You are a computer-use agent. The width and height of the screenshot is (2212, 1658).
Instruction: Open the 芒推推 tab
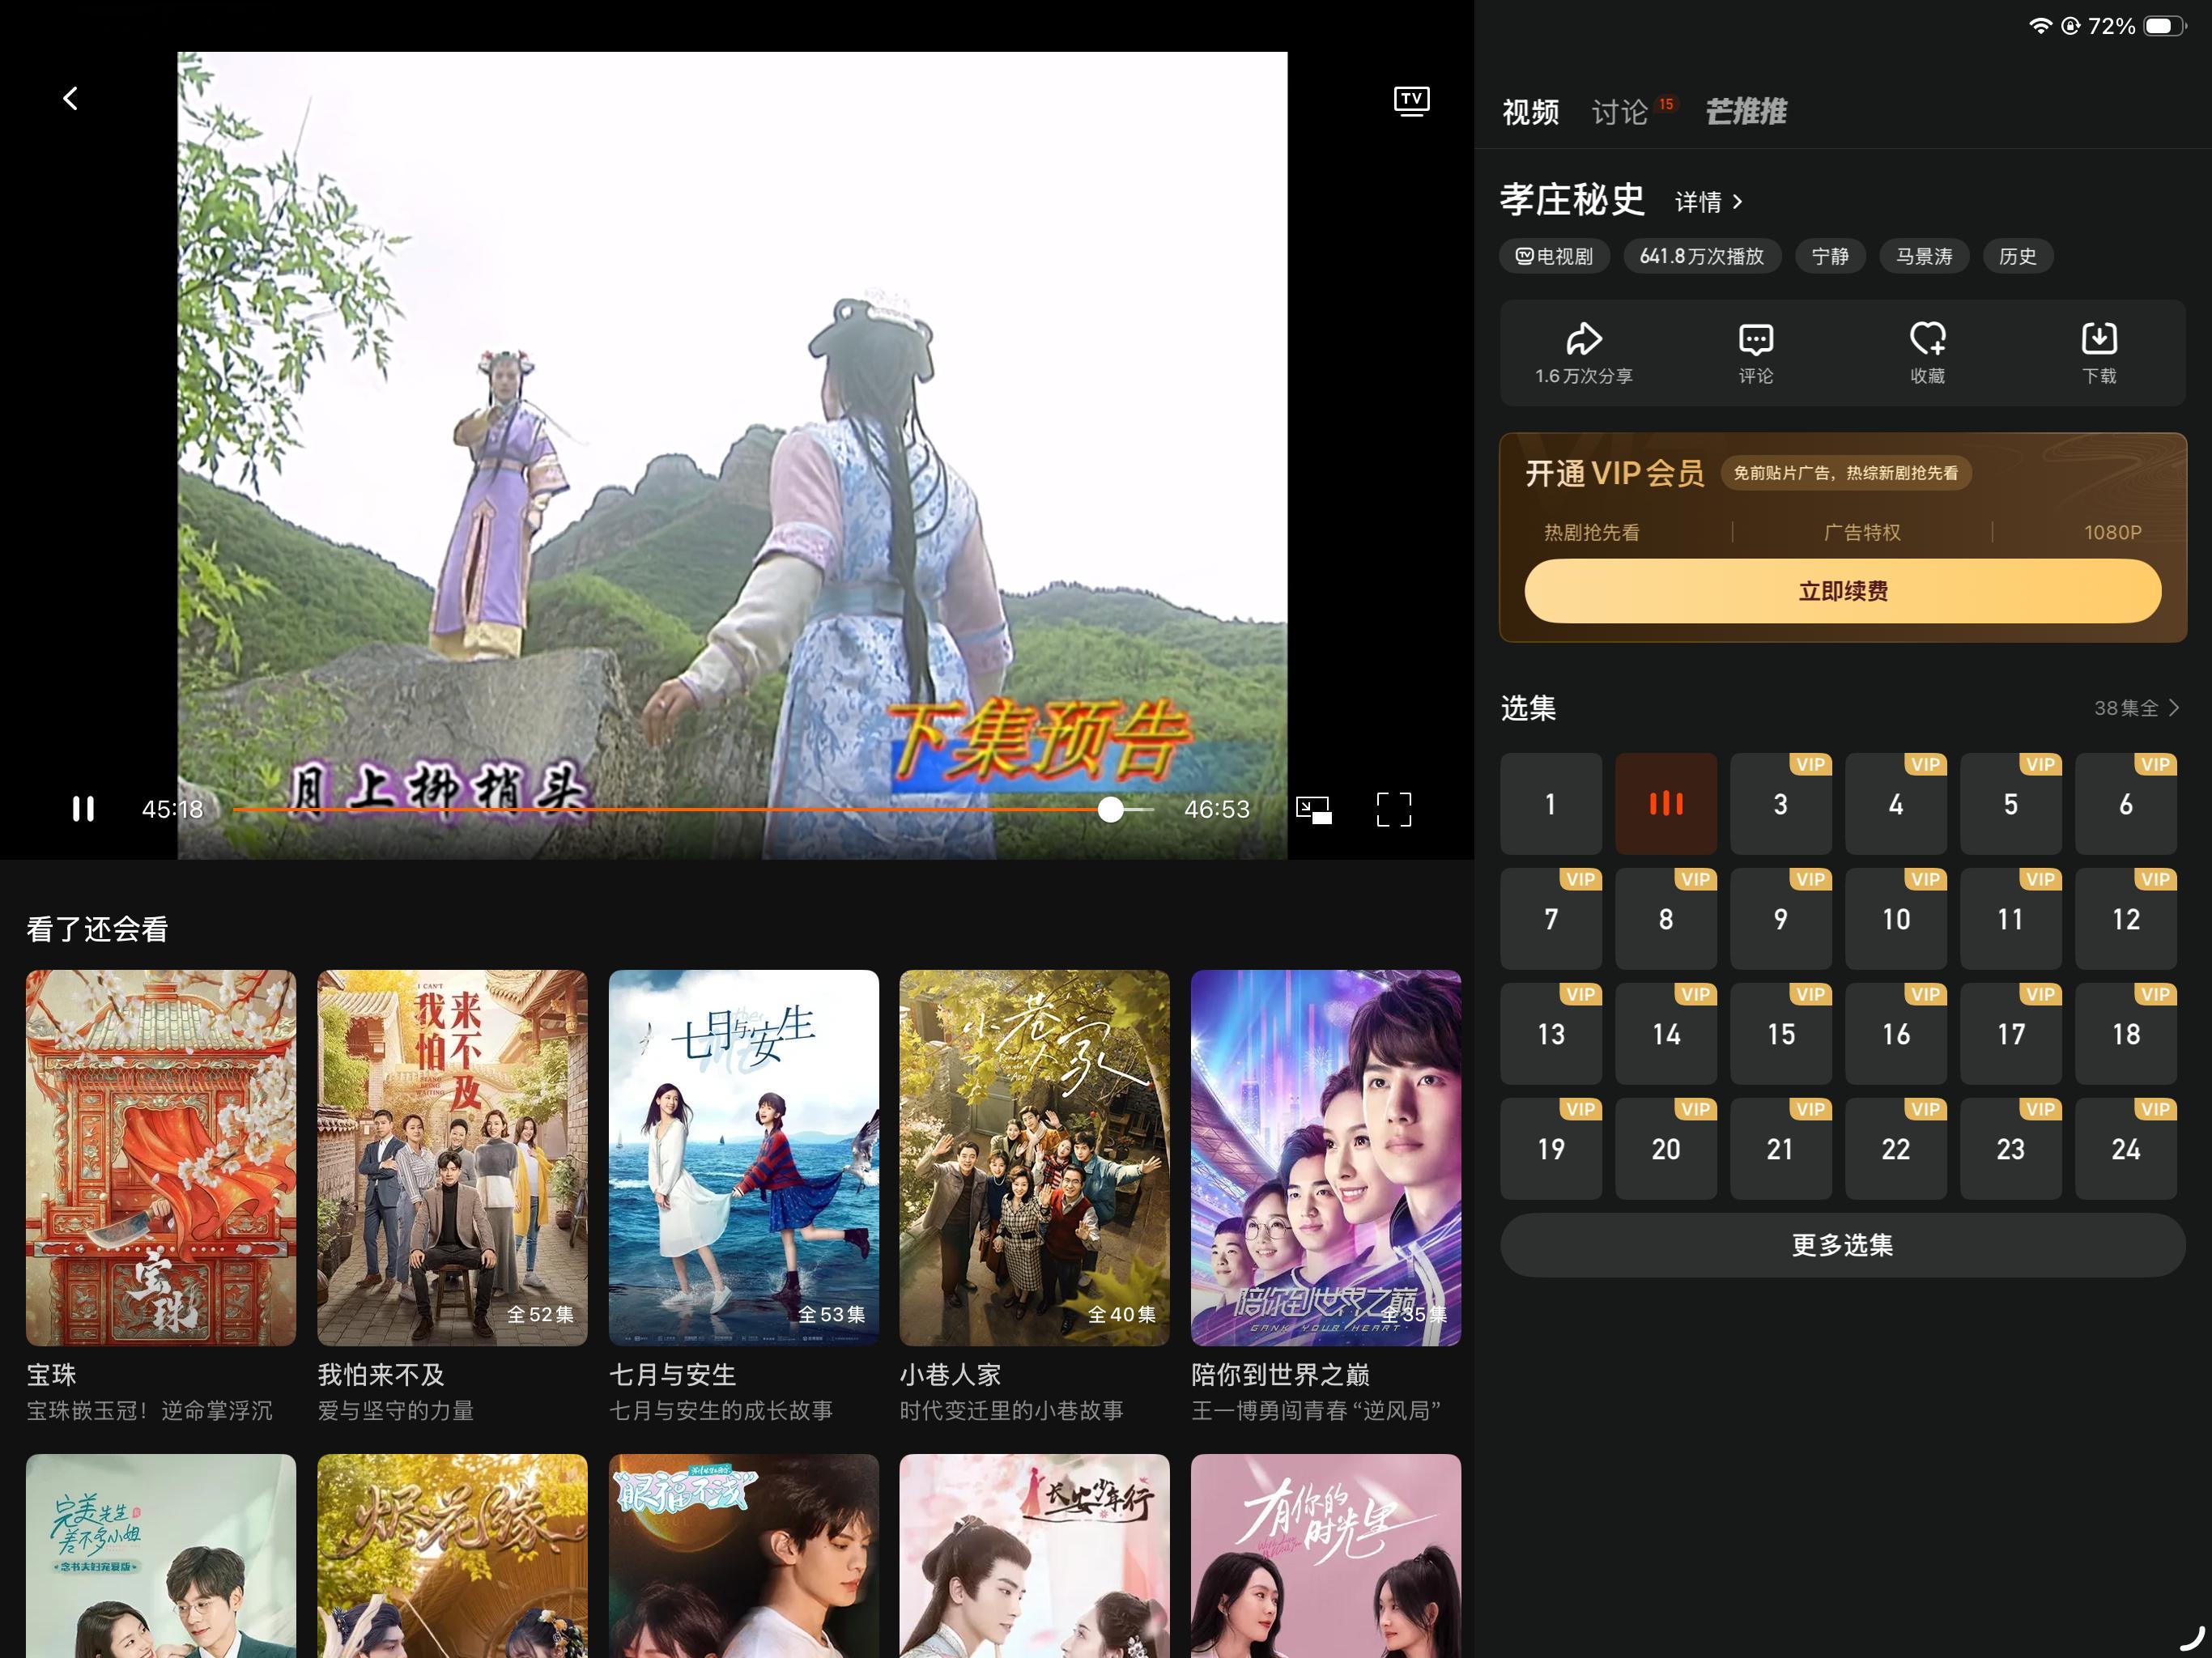point(1746,112)
